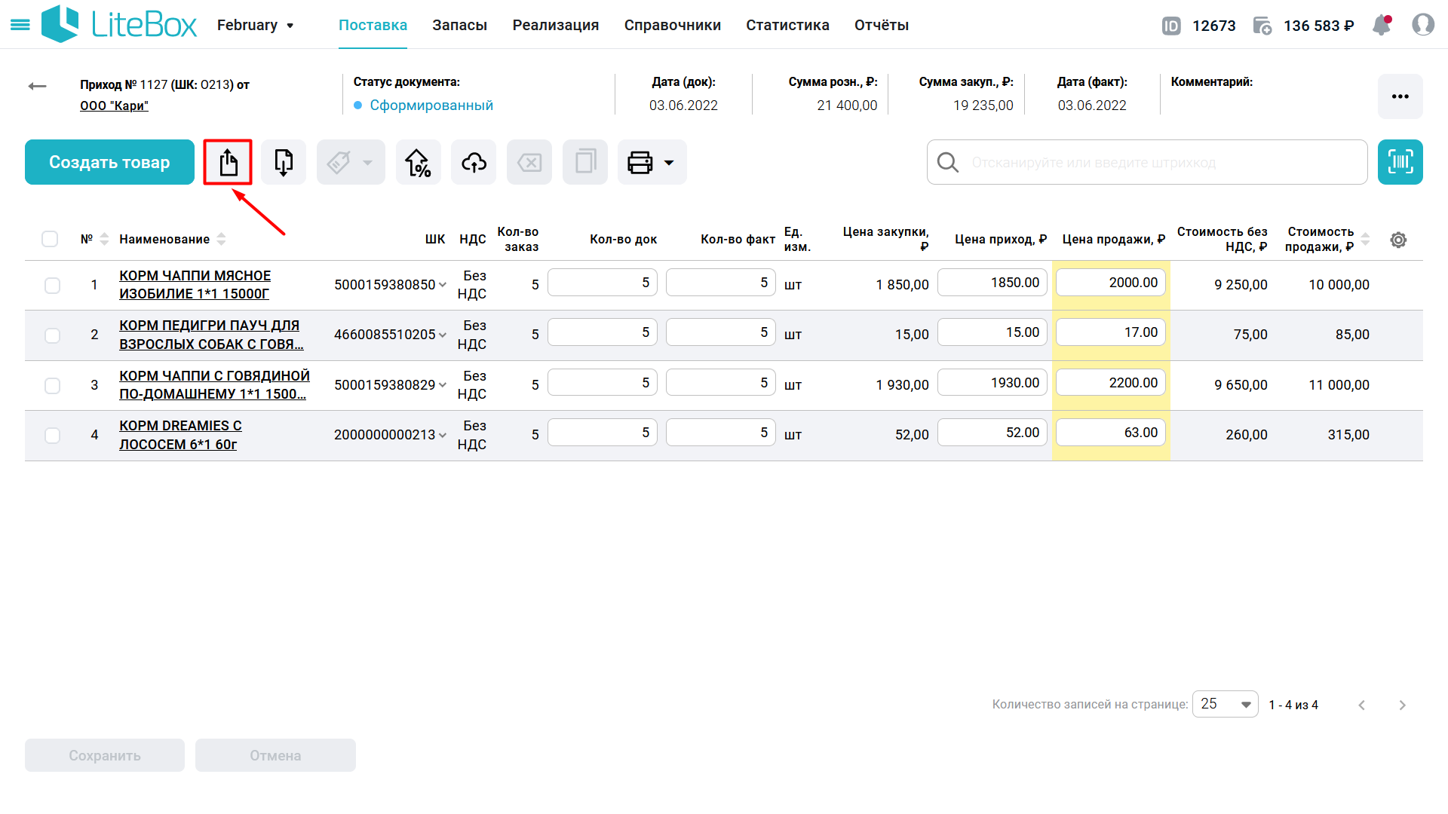
Task: Open supplier link ООО "Кари"
Action: [114, 106]
